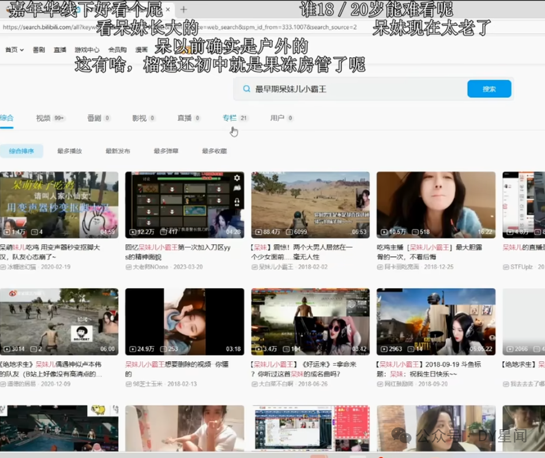Open the video thumbnail with duration 04:28
This screenshot has width=545, height=458.
pyautogui.click(x=185, y=205)
